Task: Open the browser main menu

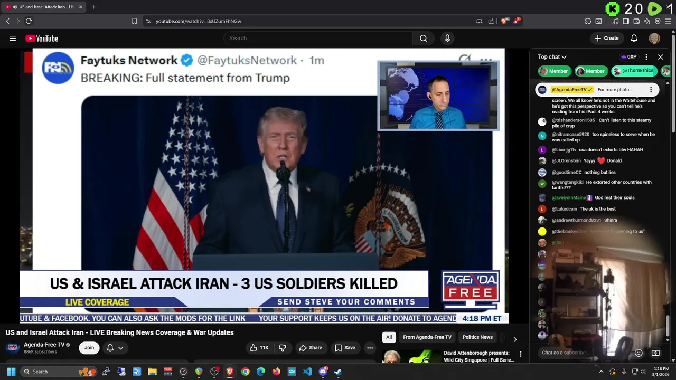Action: (x=668, y=21)
